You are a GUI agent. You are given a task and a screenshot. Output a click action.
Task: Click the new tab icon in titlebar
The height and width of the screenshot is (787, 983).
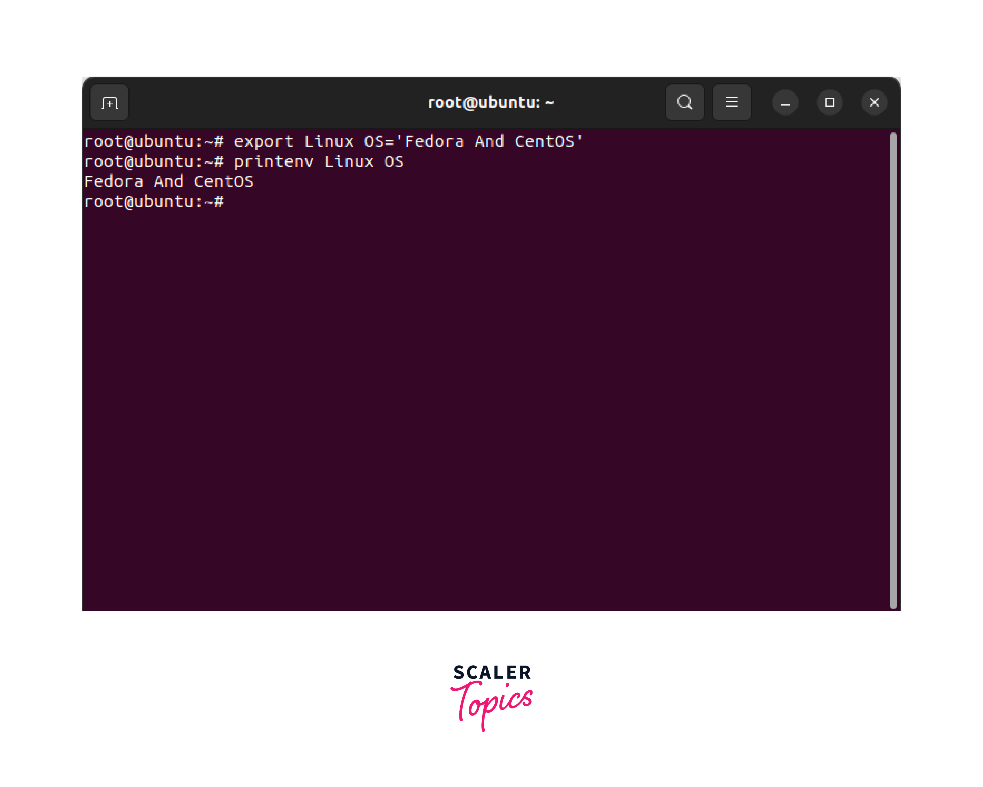coord(109,102)
